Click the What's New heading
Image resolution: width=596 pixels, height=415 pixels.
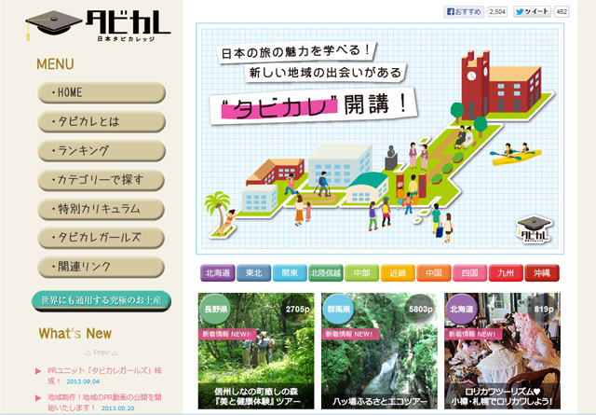coord(75,334)
